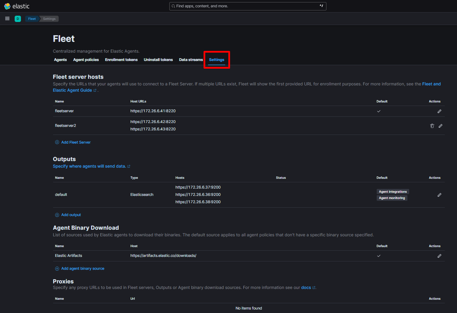Open the Uninstall tokens tab
This screenshot has width=457, height=313.
point(158,60)
